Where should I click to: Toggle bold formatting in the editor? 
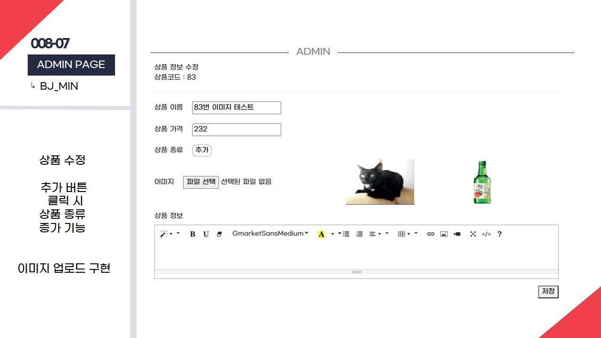click(x=193, y=234)
